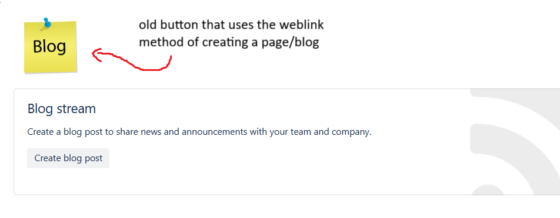Click the word 'announcements' in the description
The width and height of the screenshot is (560, 218).
coord(215,132)
